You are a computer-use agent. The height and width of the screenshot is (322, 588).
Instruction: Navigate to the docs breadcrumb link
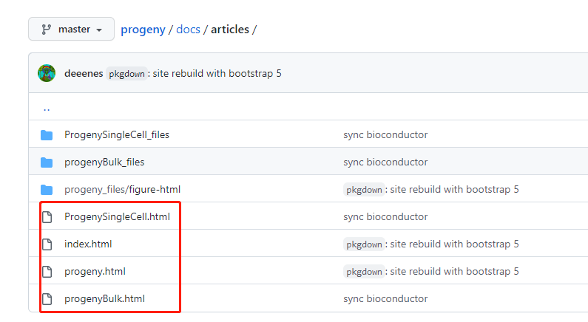click(x=189, y=30)
